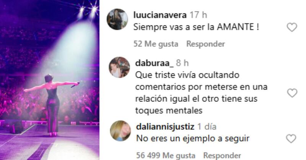Click the concert stage photo
Image resolution: width=306 pixels, height=160 pixels.
(50, 80)
